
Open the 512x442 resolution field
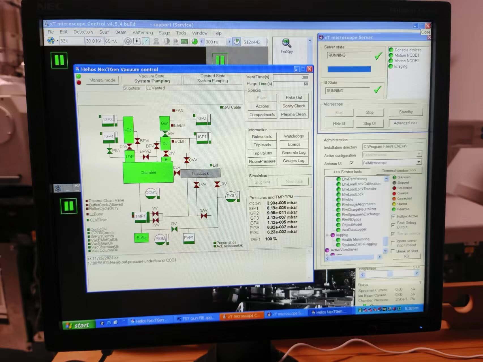[254, 42]
